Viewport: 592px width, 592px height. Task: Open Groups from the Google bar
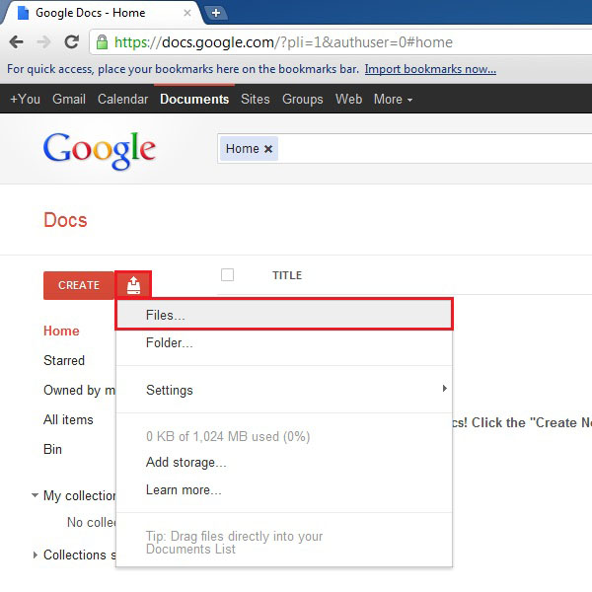(303, 99)
